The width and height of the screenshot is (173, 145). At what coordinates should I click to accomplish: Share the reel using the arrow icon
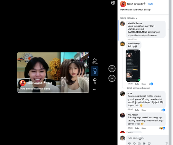[x=94, y=80]
